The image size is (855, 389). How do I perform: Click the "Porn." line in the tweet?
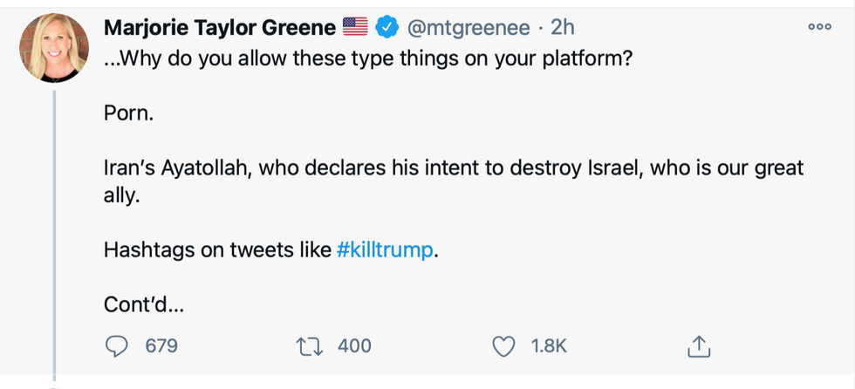128,114
